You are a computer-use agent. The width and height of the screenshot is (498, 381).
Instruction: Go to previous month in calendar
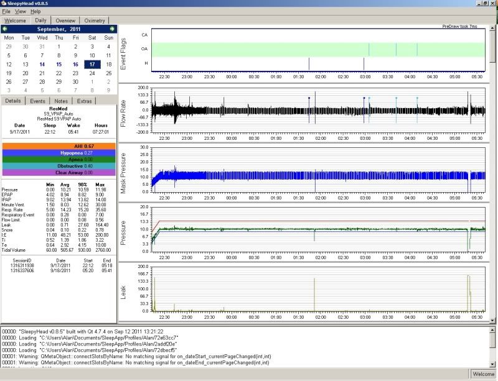coord(5,29)
